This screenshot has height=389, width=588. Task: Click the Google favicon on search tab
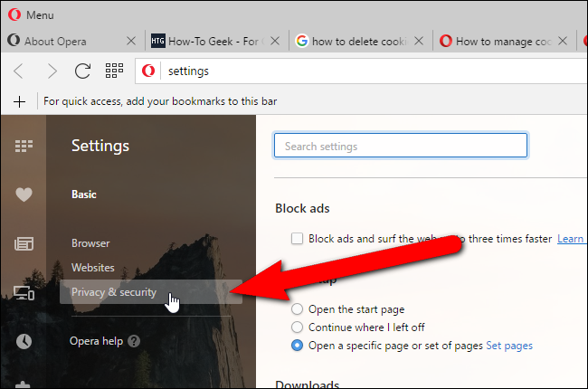point(302,41)
